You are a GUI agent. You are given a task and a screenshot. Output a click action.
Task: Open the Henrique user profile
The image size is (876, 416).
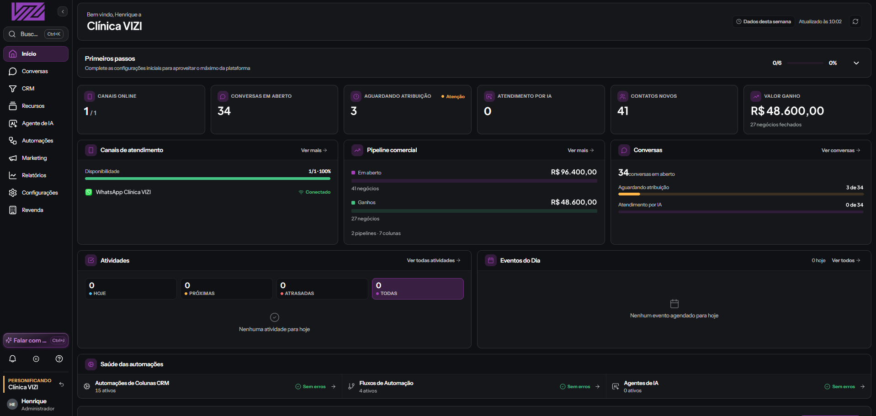click(36, 405)
